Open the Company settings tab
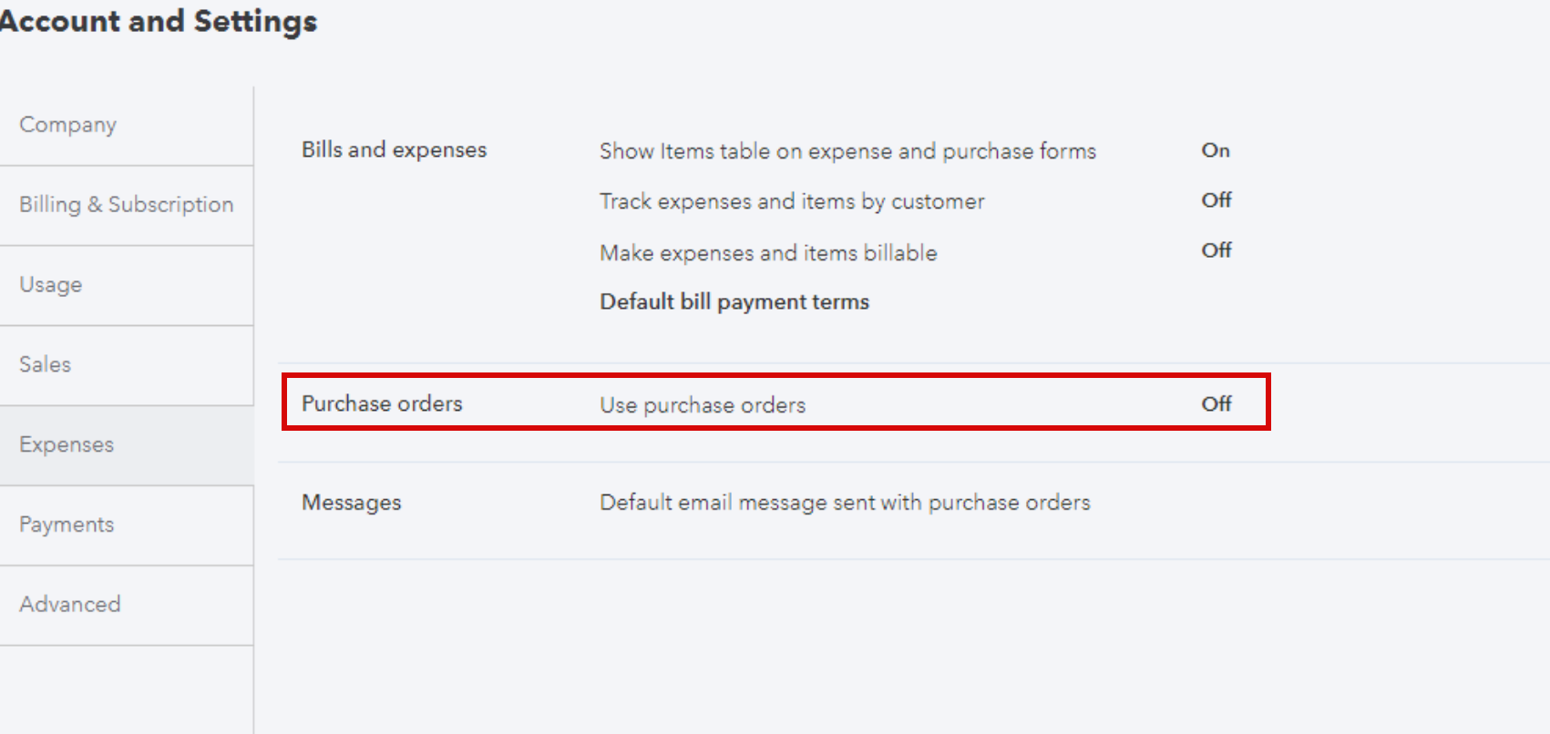 [x=126, y=126]
